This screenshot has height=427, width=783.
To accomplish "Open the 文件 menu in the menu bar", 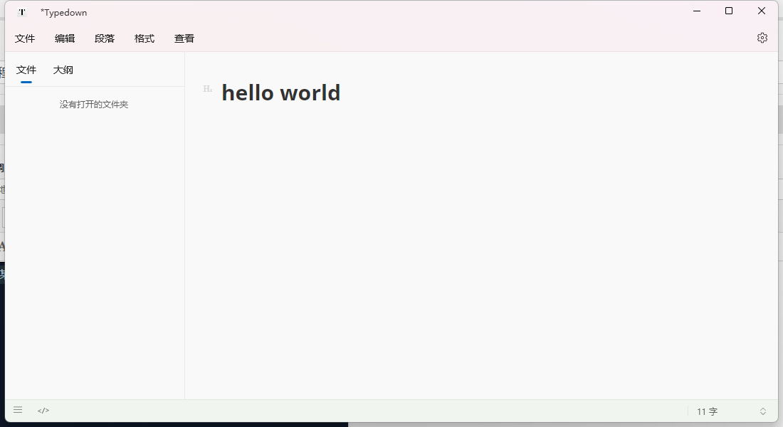I will point(25,38).
